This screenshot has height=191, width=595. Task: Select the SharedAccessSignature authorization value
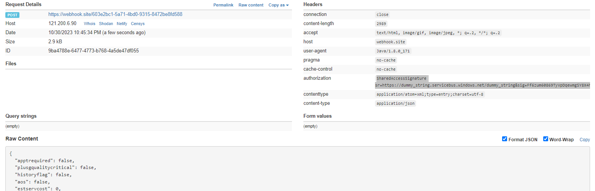point(402,78)
